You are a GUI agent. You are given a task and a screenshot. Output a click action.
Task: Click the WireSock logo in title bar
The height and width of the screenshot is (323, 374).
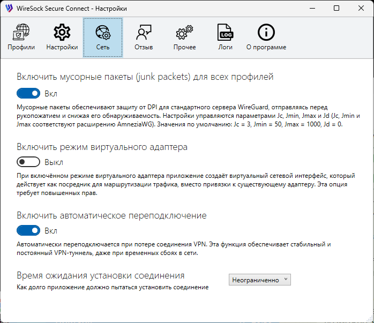click(9, 8)
